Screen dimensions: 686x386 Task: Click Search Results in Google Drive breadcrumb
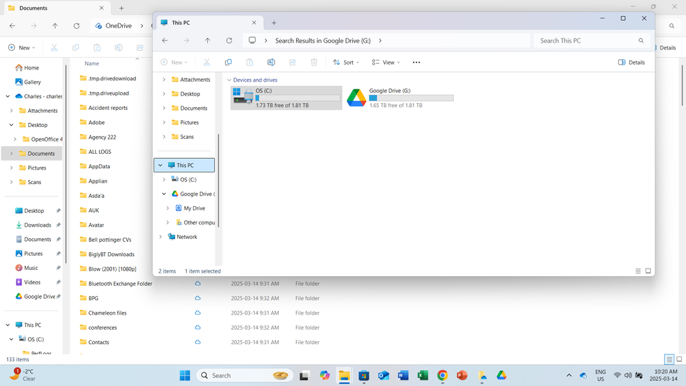323,41
